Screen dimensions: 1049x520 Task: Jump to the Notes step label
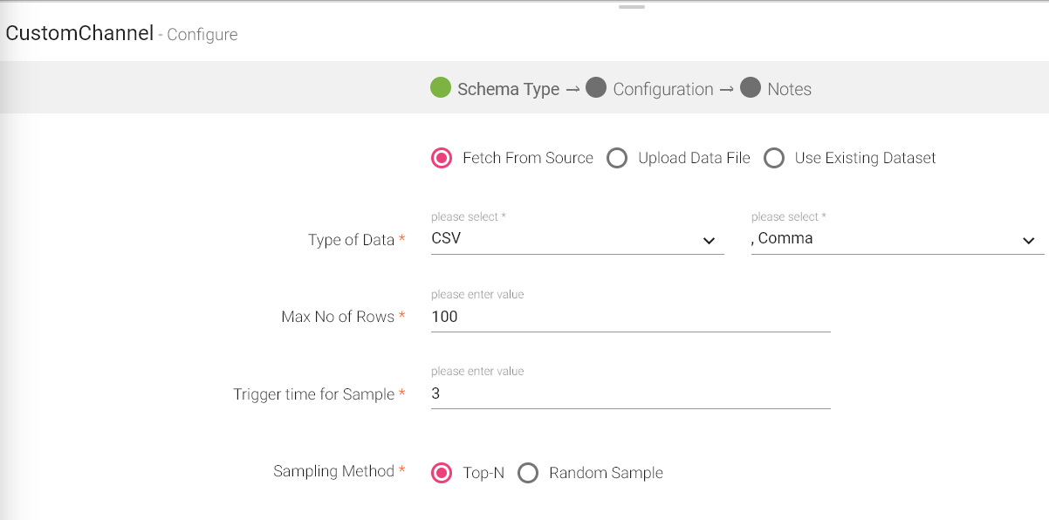[789, 89]
